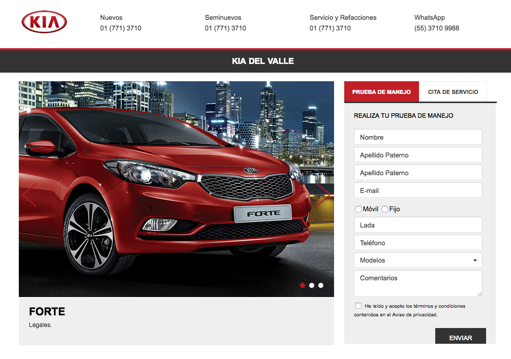Click the Kia logo in the header

[44, 22]
